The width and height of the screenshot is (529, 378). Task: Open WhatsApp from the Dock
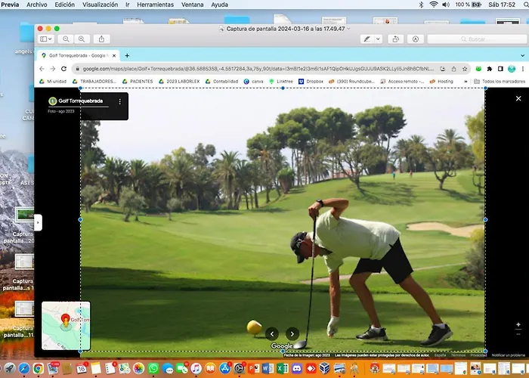pyautogui.click(x=153, y=369)
